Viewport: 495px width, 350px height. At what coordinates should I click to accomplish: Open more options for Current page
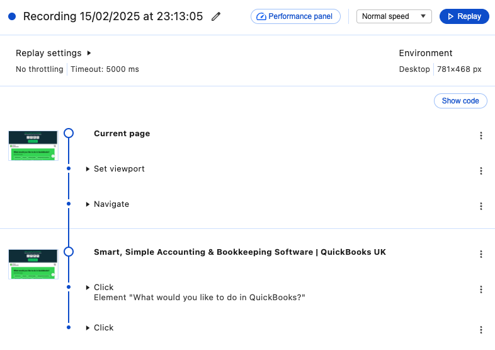481,136
